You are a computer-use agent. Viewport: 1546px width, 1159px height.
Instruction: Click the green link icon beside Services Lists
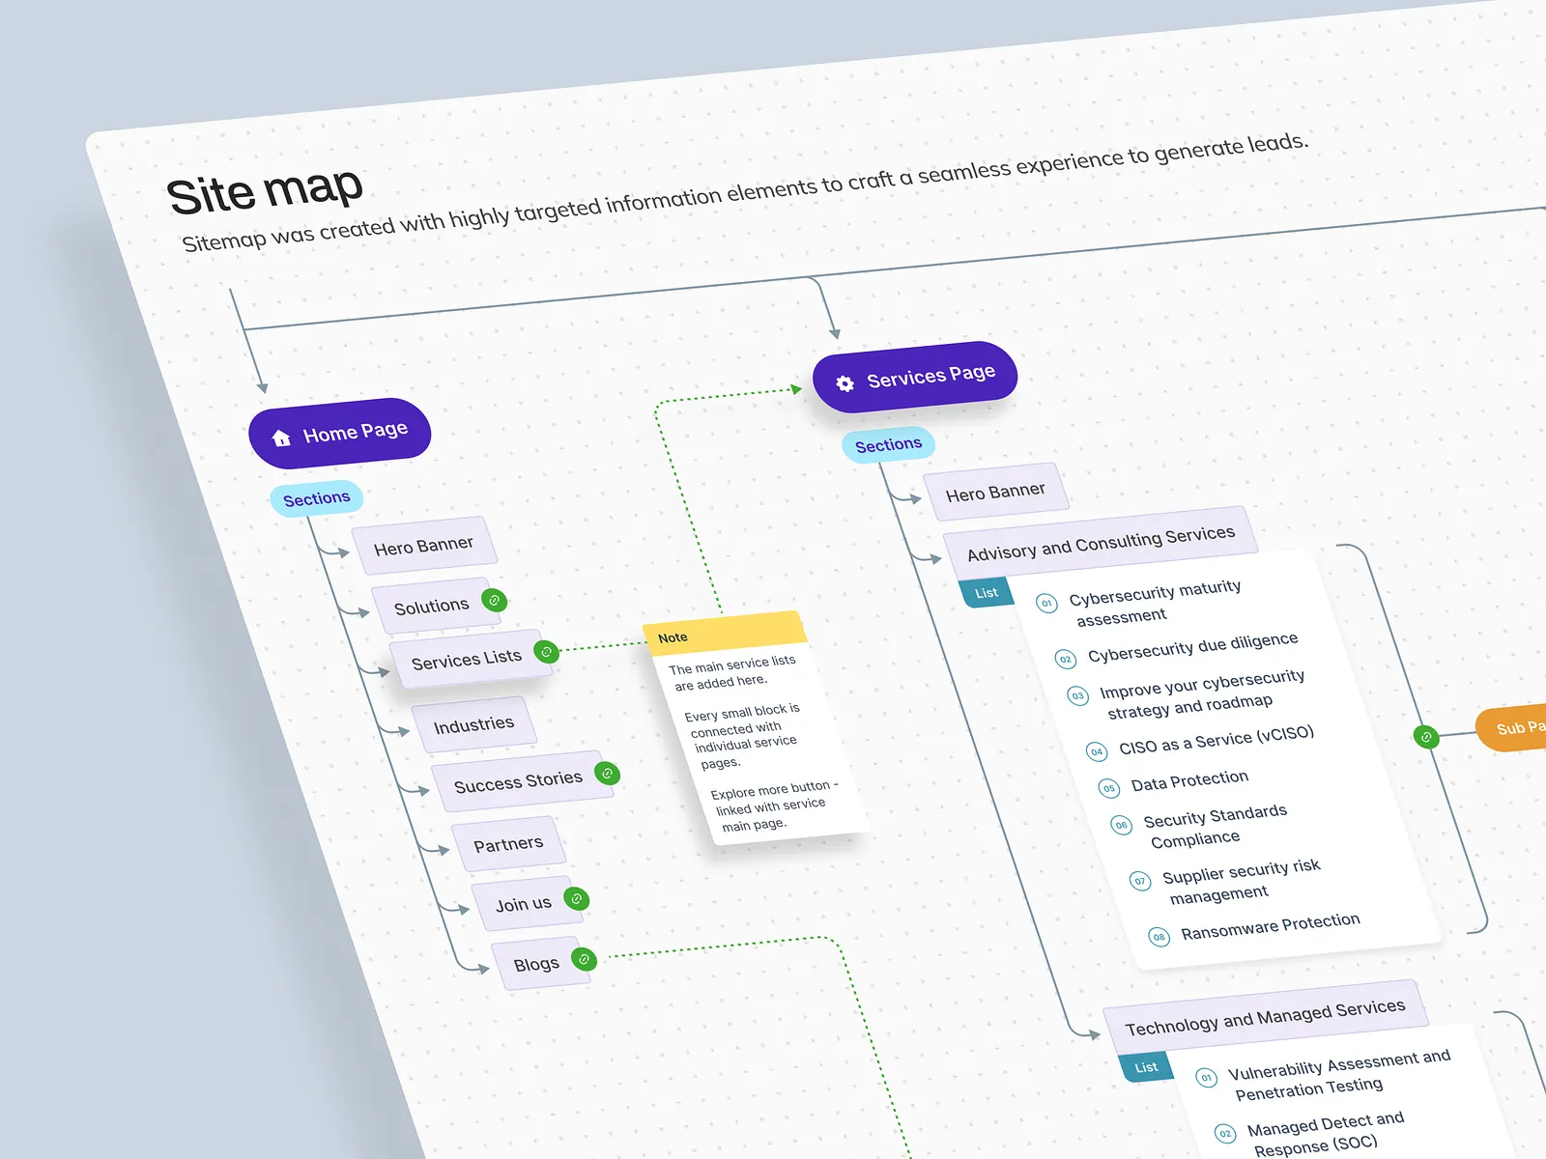(546, 652)
